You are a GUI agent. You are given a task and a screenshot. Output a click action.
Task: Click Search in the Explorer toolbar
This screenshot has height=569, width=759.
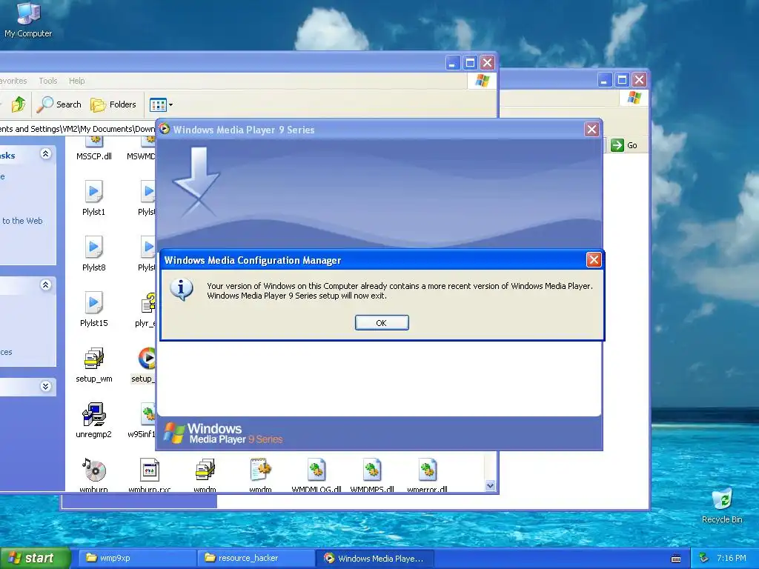coord(59,104)
